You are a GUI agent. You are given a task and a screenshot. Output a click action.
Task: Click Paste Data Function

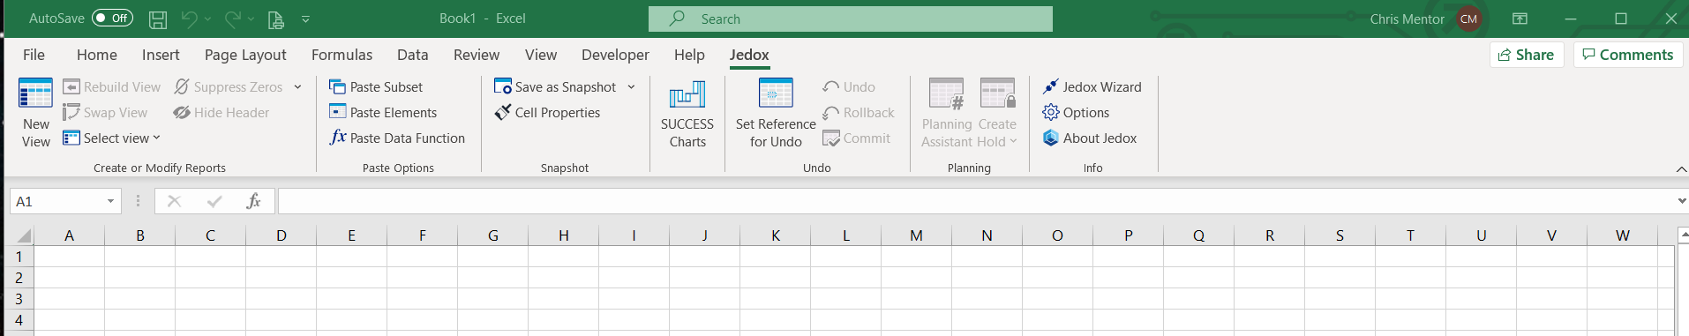pos(397,138)
